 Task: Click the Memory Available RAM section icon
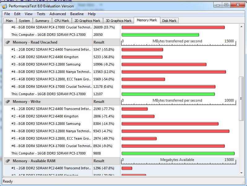point(8,161)
